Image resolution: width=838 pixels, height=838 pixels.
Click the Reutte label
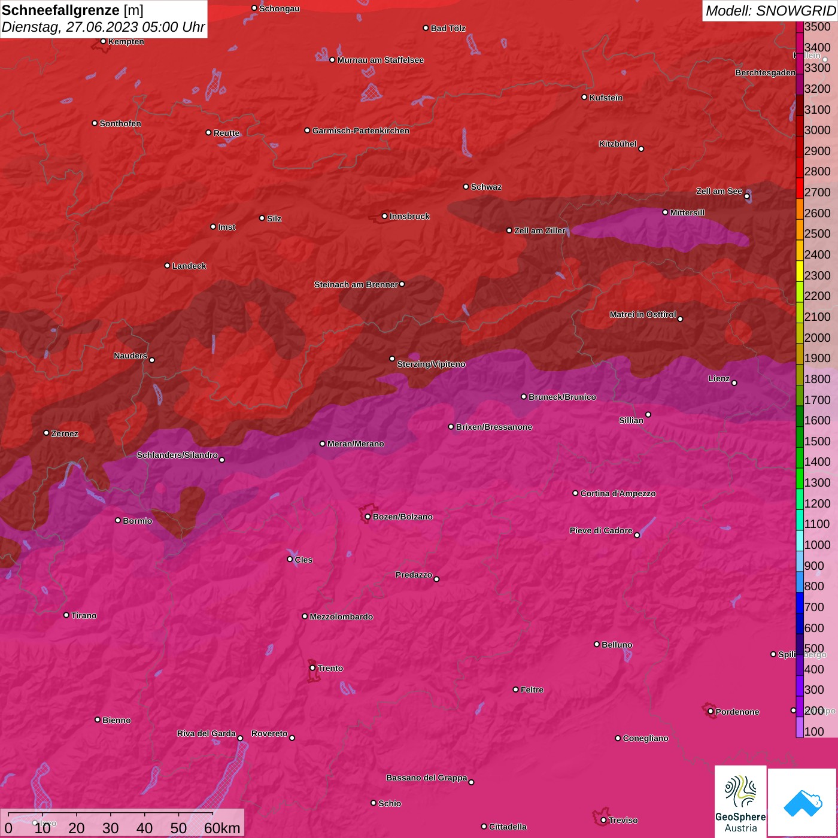pos(226,133)
